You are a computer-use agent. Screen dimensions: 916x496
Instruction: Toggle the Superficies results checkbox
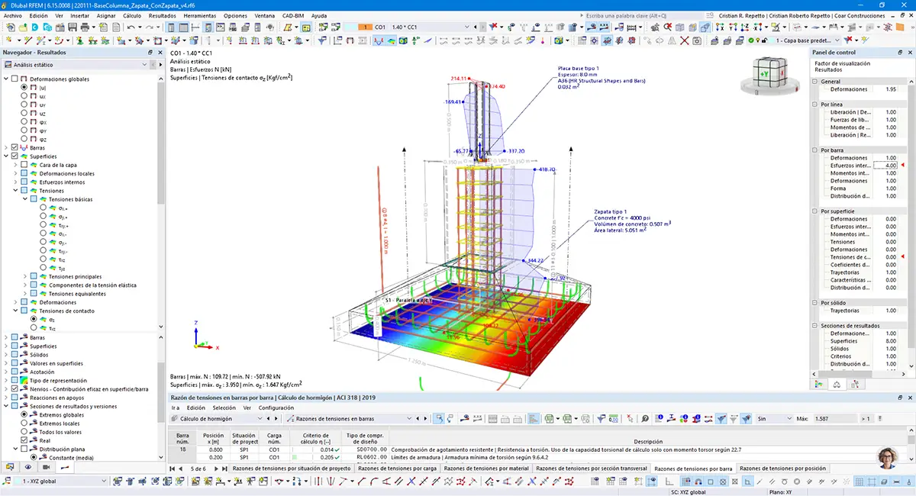click(14, 156)
